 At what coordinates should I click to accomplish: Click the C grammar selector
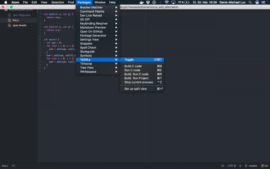240,166
